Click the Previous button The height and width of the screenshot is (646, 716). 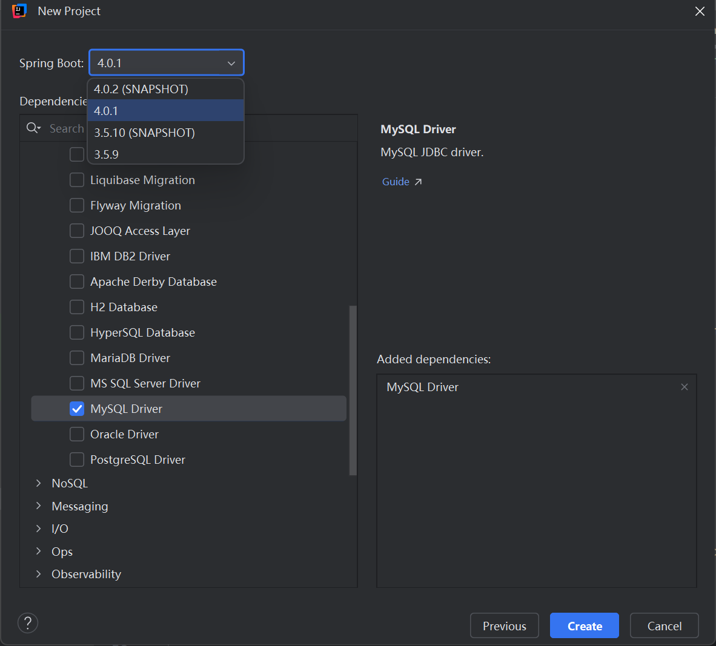point(504,625)
